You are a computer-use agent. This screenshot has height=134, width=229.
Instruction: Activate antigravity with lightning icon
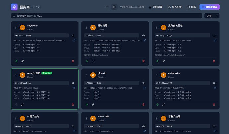click(x=157, y=105)
